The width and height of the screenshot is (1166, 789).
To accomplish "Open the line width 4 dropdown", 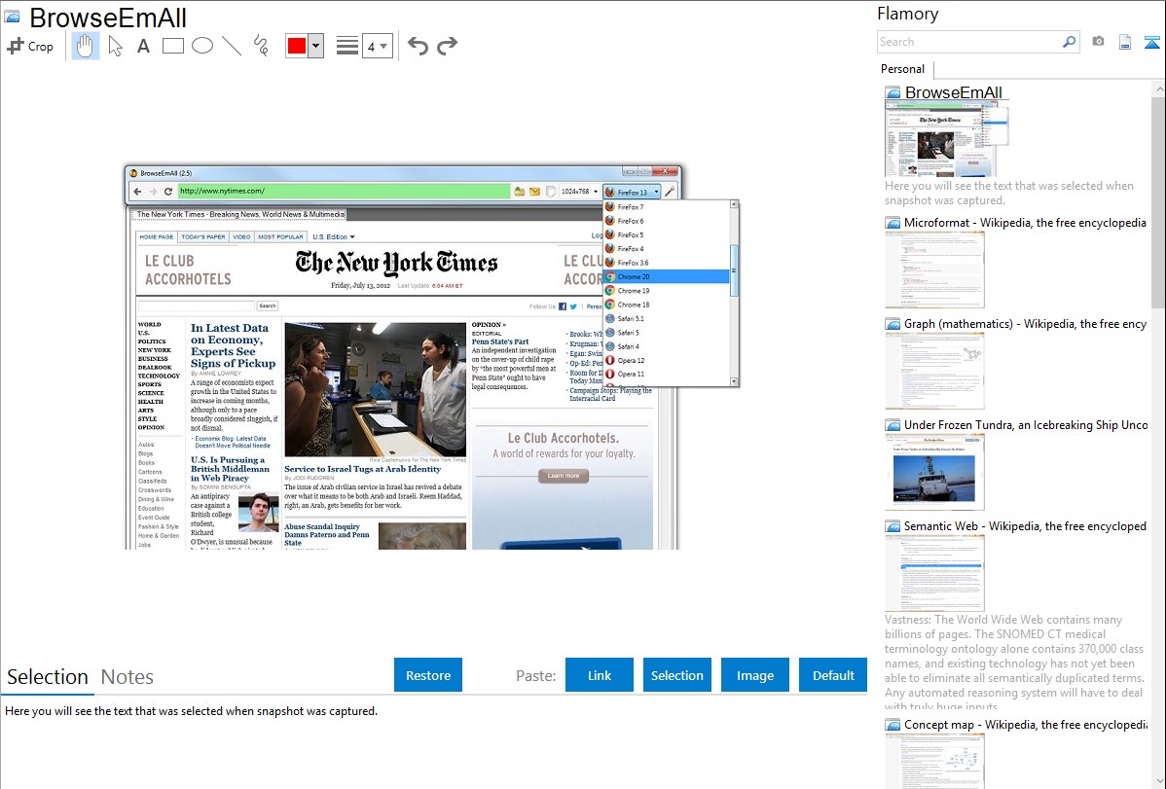I will [x=377, y=46].
